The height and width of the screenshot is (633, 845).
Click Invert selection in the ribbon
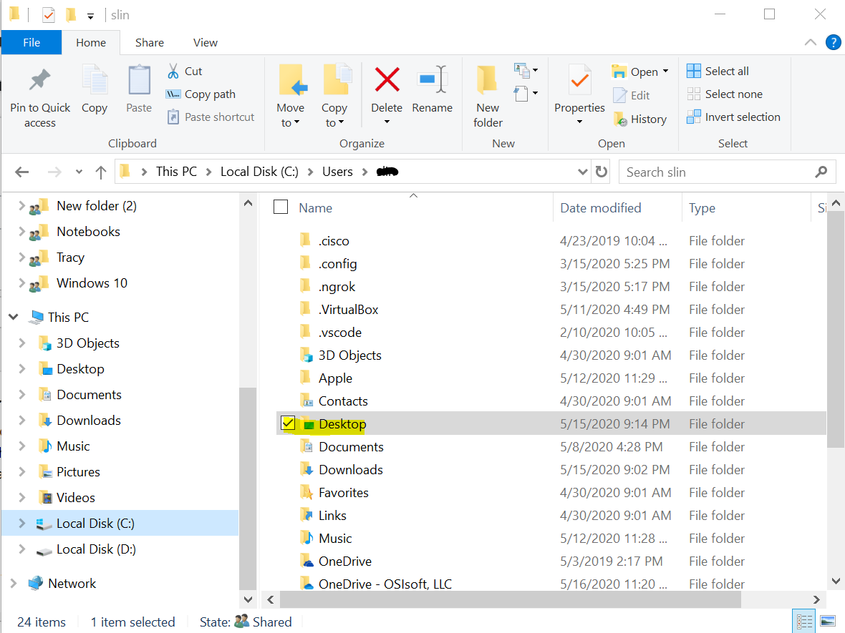click(734, 117)
